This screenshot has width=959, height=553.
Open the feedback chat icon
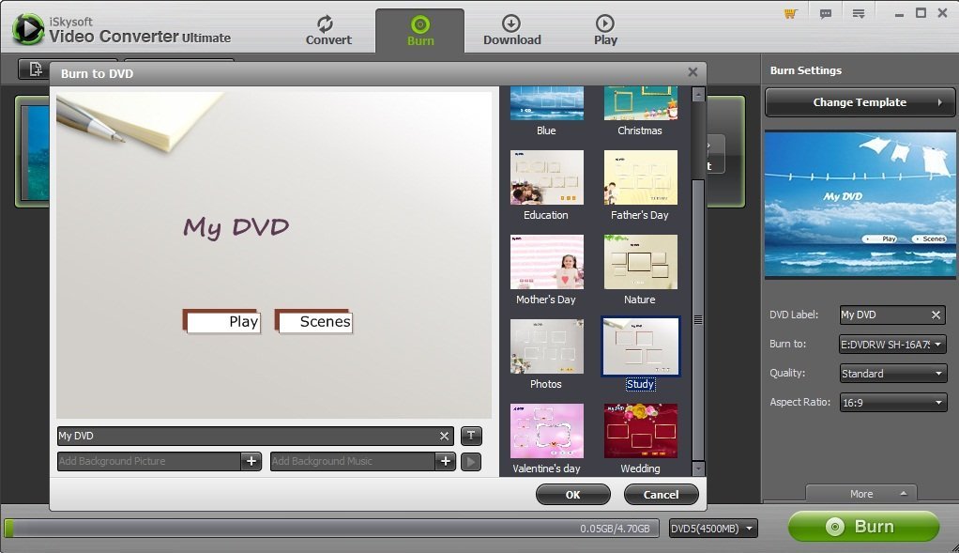coord(826,14)
